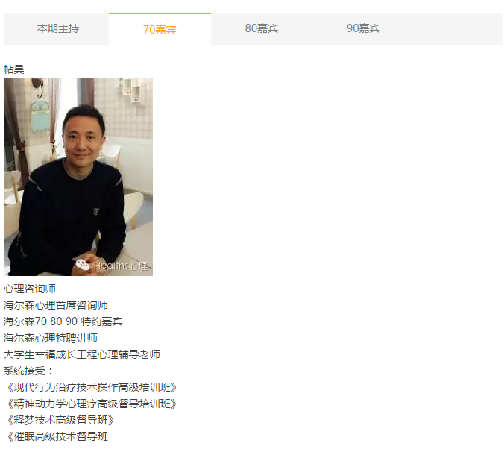The image size is (504, 455).
Task: Click the 《释梦技术高级督导班》 course title
Action: (60, 420)
